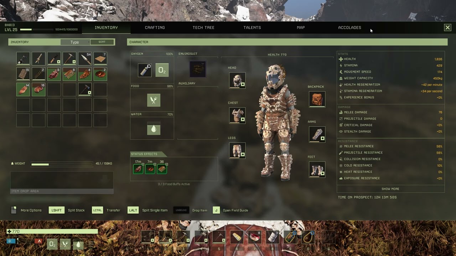
Task: Select the ribs stack of 6 in inventory
Action: point(69,74)
